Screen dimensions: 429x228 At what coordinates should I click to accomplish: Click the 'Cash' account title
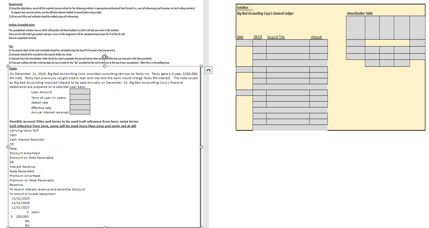pyautogui.click(x=13, y=135)
